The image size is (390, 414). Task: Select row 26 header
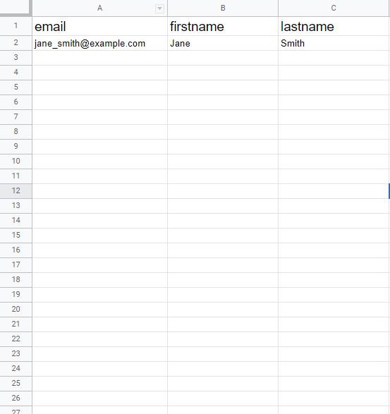click(x=16, y=398)
